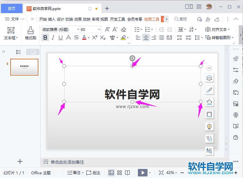The width and height of the screenshot is (243, 178).
Task: Zoom out with minus button
Action: [x=182, y=173]
